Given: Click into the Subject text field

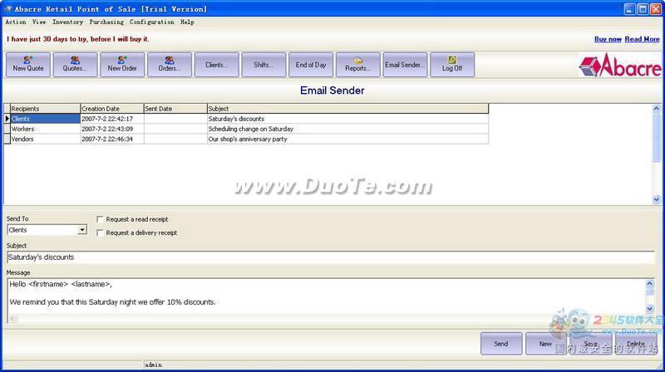Looking at the screenshot, I should pyautogui.click(x=330, y=257).
